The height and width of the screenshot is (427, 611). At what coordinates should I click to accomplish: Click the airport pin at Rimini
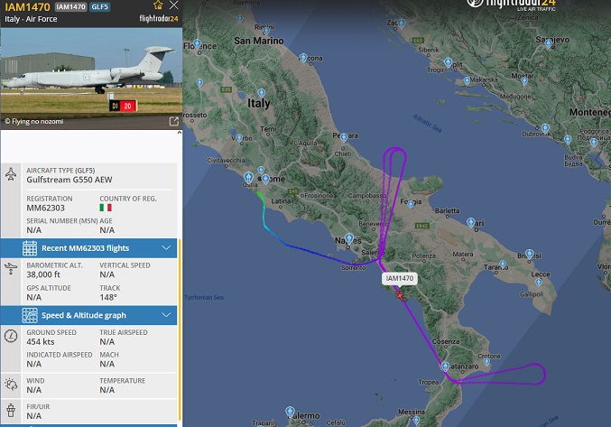266,30
